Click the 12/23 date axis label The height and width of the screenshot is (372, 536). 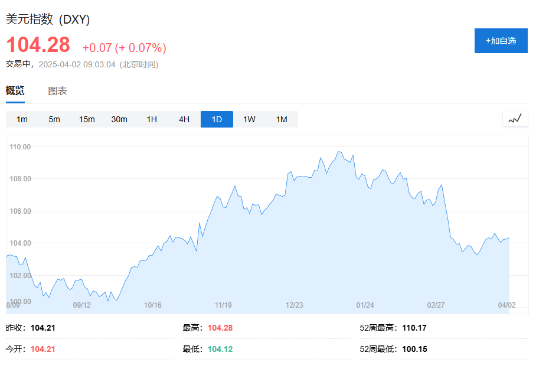click(294, 305)
